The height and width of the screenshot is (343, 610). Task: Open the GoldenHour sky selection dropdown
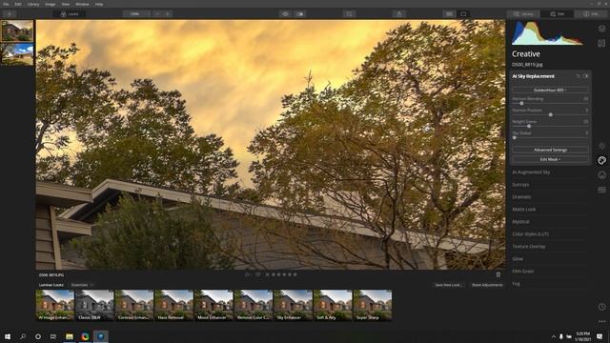point(550,90)
